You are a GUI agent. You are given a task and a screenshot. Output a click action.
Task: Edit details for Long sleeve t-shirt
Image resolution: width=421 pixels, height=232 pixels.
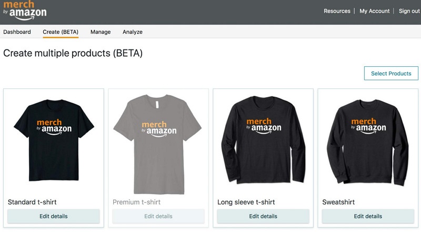(263, 216)
